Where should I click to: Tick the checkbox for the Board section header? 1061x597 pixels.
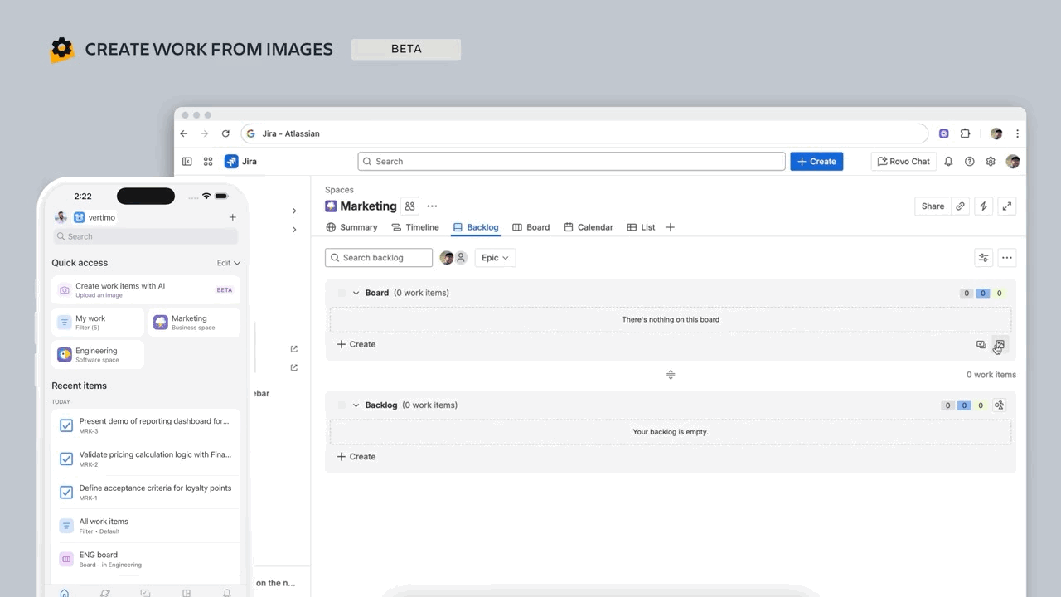click(x=342, y=293)
